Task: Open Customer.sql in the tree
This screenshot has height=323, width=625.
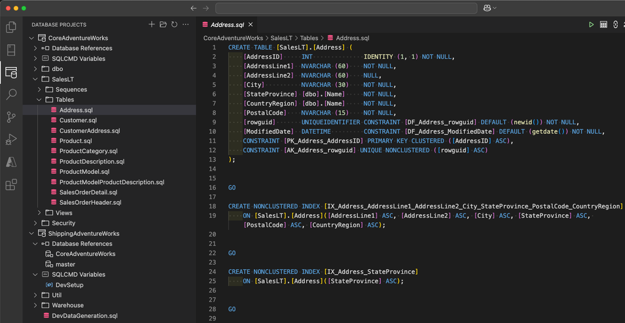Action: [78, 120]
